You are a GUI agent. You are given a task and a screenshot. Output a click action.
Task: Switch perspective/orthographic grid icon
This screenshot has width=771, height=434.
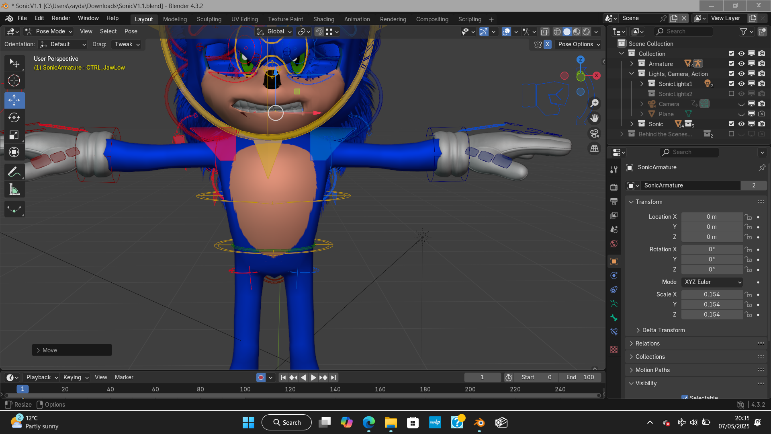click(x=594, y=148)
